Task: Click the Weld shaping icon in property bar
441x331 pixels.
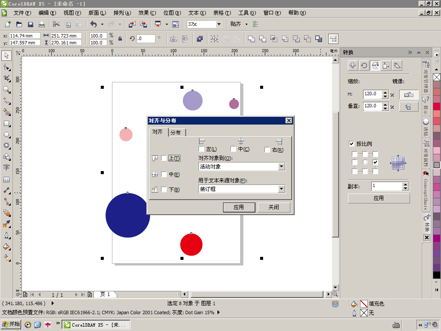Action: tap(252, 39)
